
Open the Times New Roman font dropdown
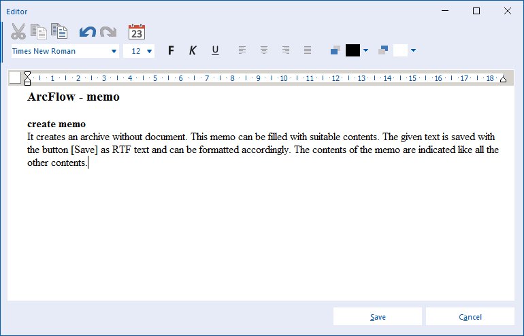tap(114, 51)
